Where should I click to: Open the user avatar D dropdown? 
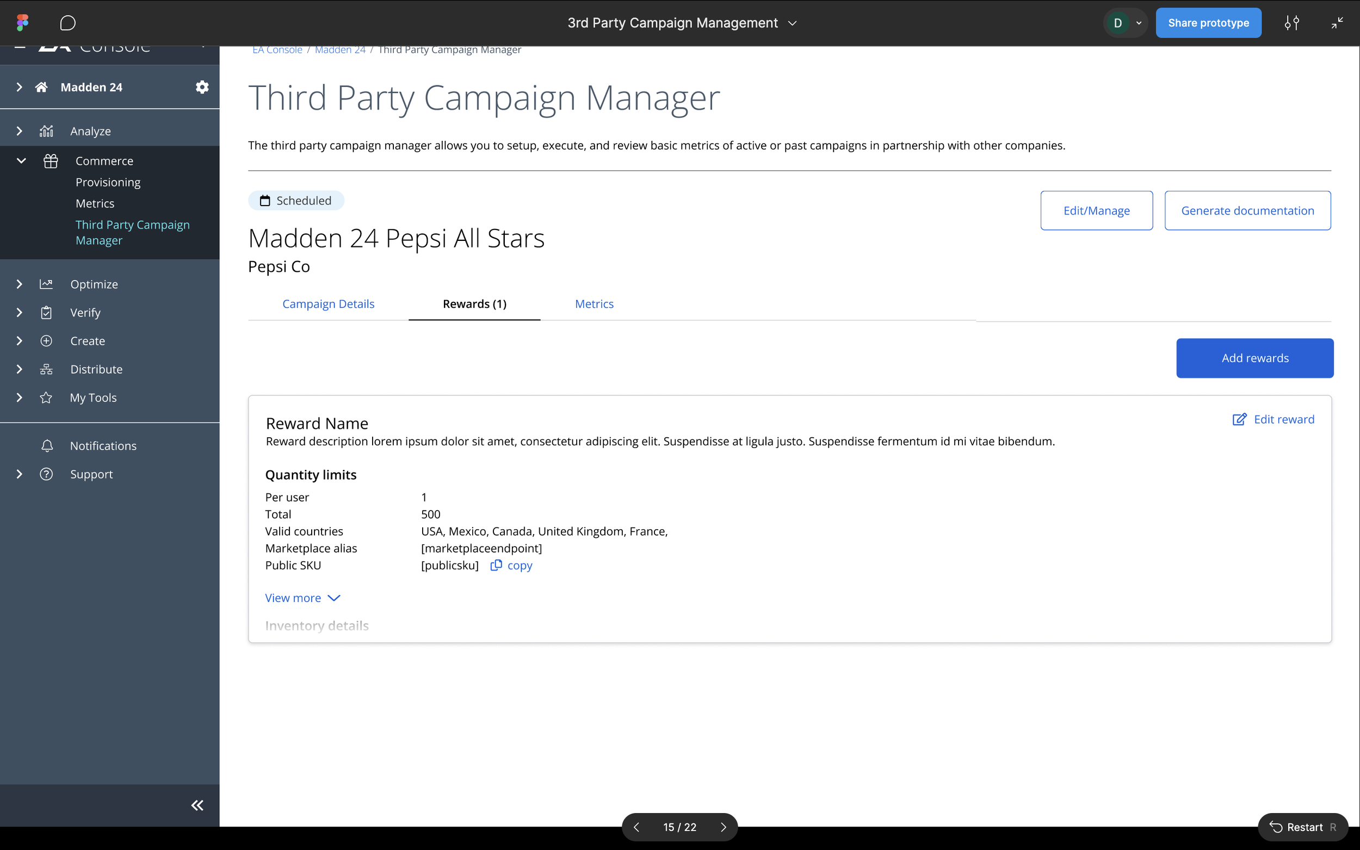point(1125,23)
